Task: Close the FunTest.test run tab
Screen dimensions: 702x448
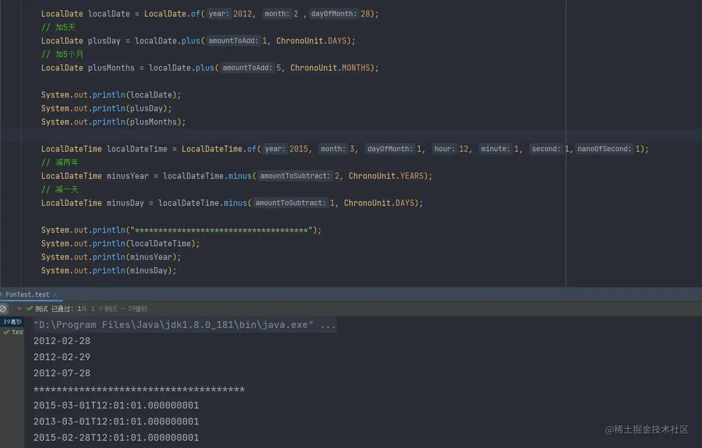Action: pos(55,295)
